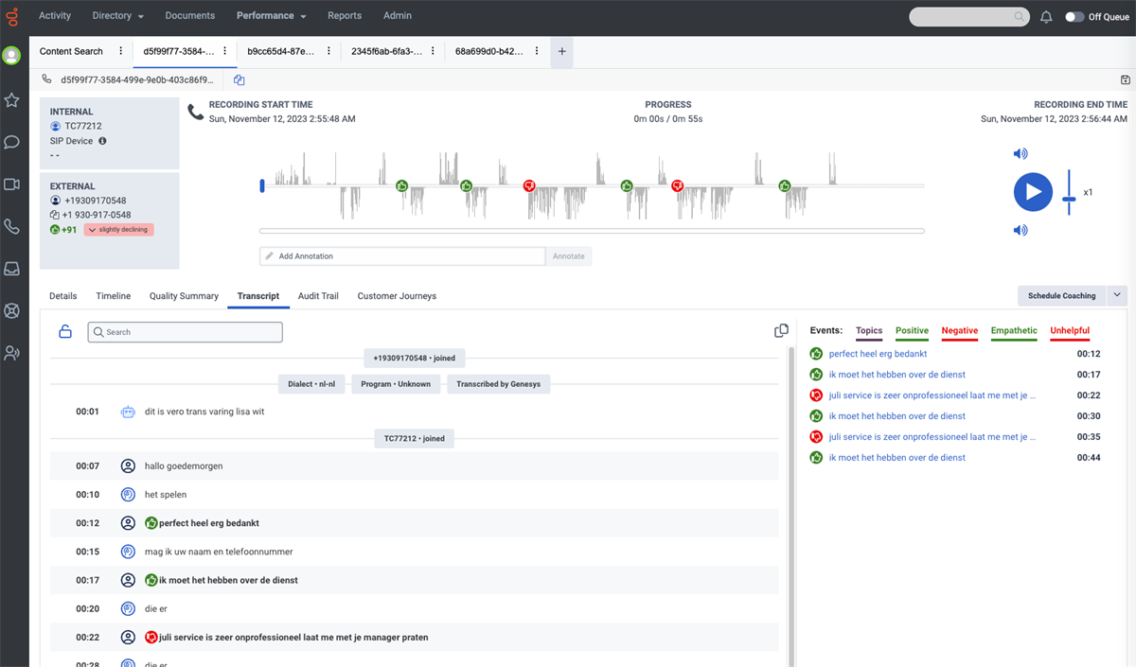Click the copy transcript icon above the events panel
Image resolution: width=1136 pixels, height=667 pixels.
pos(781,330)
